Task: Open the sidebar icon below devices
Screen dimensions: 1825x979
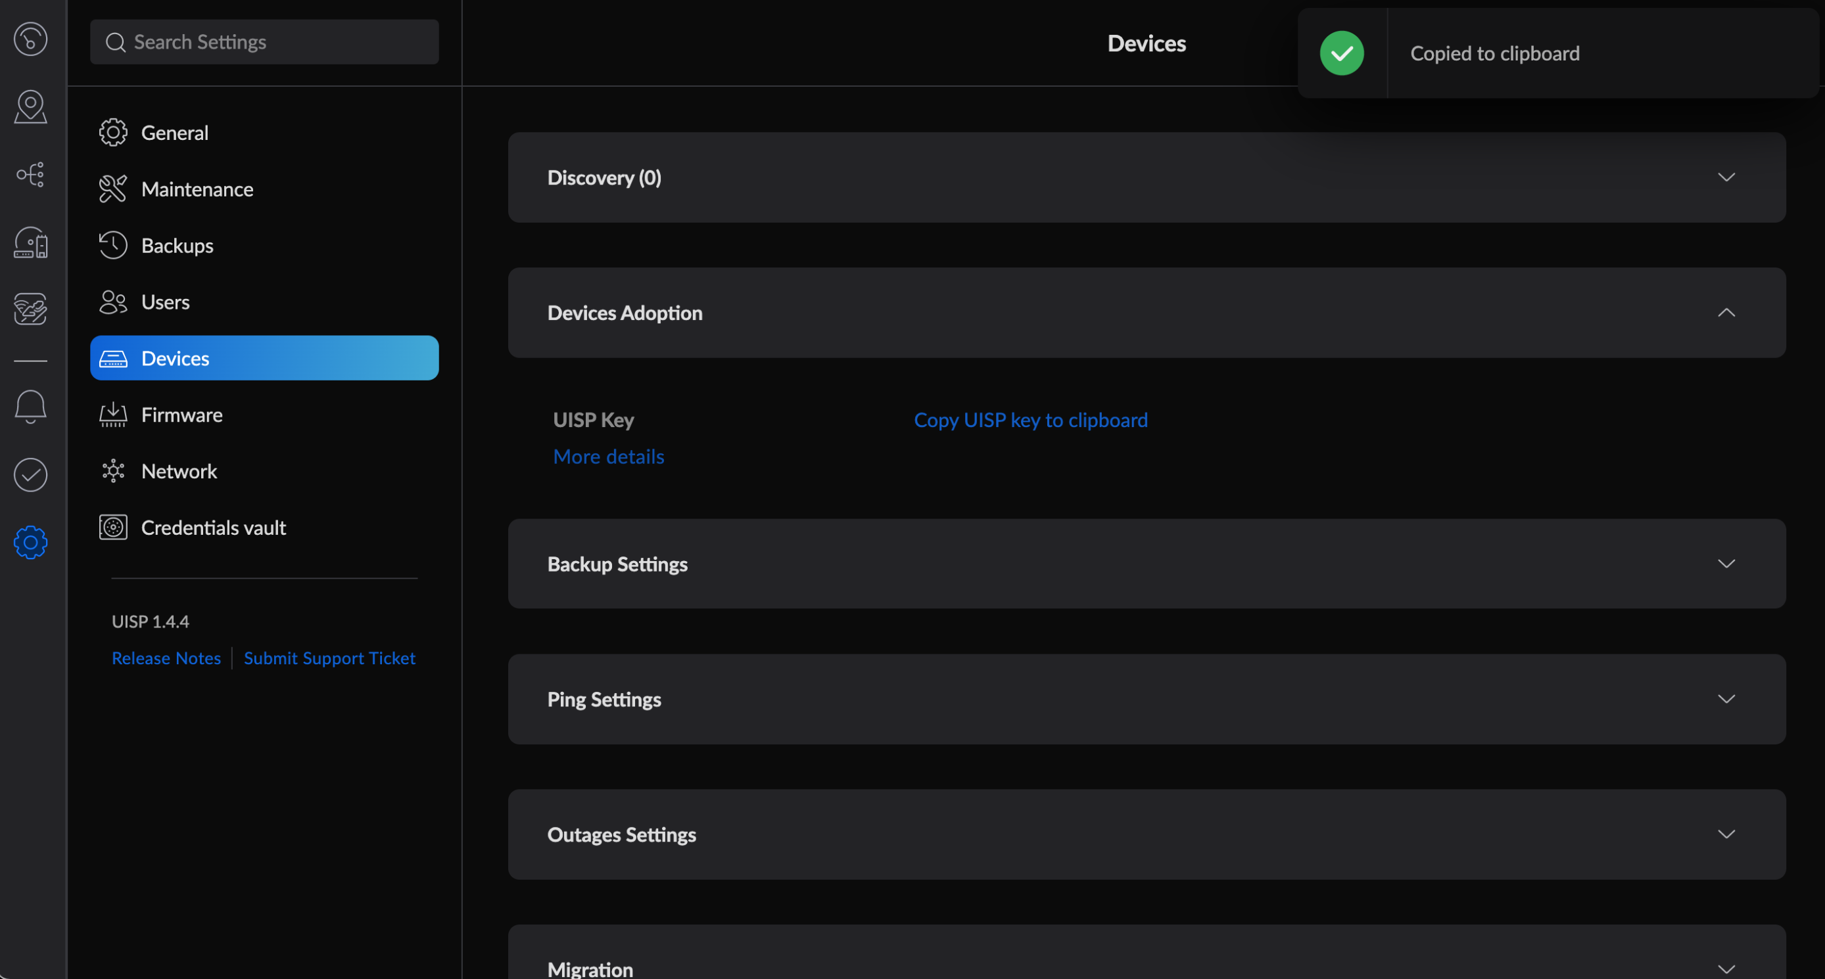Action: pyautogui.click(x=30, y=309)
